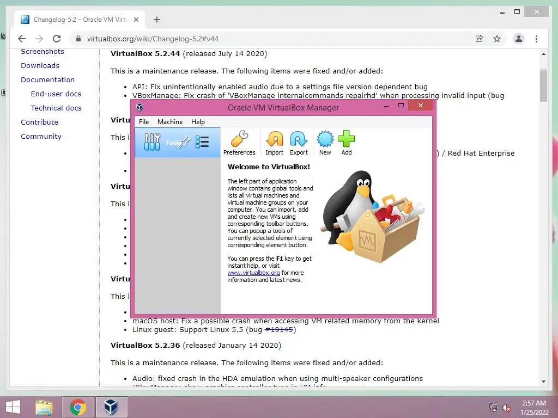This screenshot has height=418, width=558.
Task: Click the share page icon in Chrome
Action: (480, 39)
